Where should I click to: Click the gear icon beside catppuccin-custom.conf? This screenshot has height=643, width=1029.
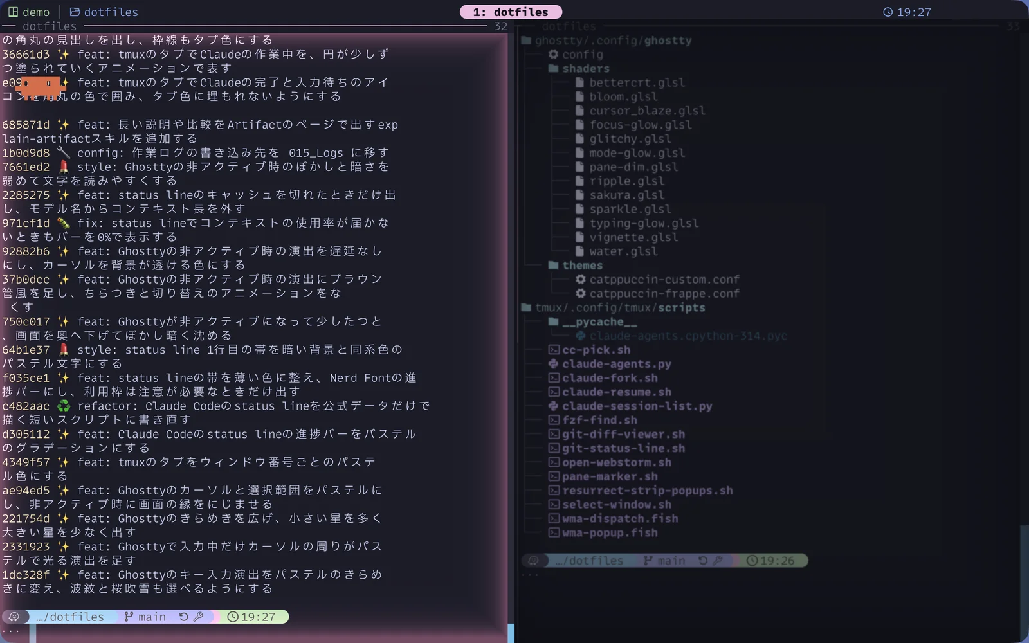[x=580, y=279]
